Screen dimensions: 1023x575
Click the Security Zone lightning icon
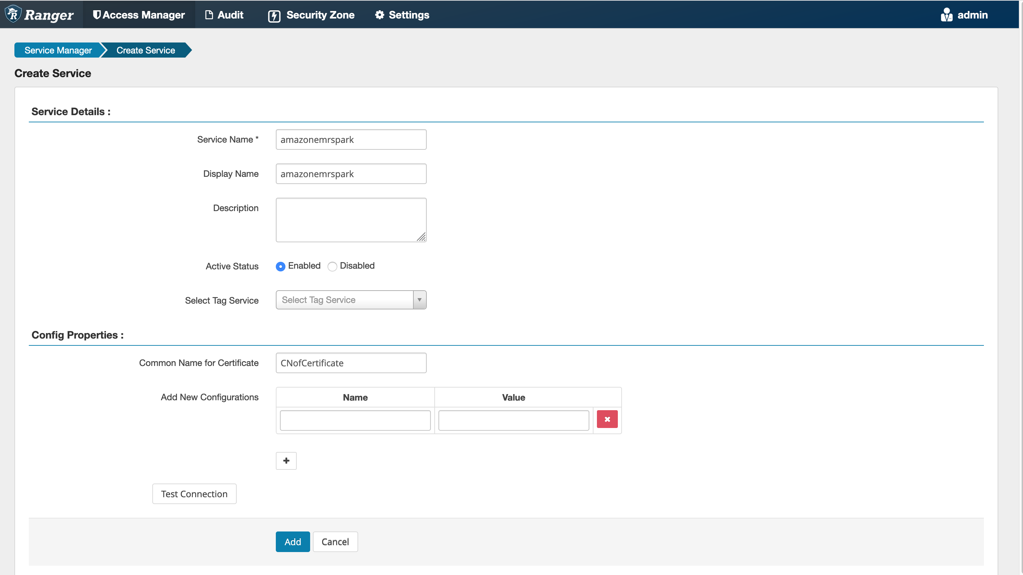[x=274, y=14]
